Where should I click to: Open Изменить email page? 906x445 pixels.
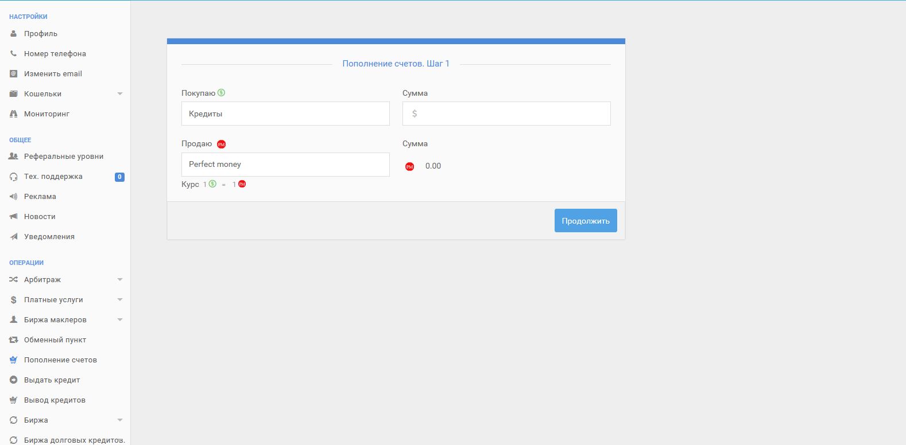tap(53, 74)
